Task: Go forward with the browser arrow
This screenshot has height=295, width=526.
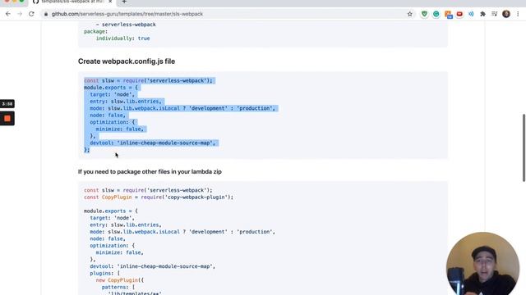Action: (20, 14)
